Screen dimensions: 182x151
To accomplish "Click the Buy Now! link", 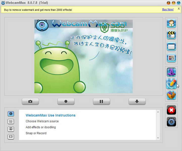I will [x=168, y=9].
